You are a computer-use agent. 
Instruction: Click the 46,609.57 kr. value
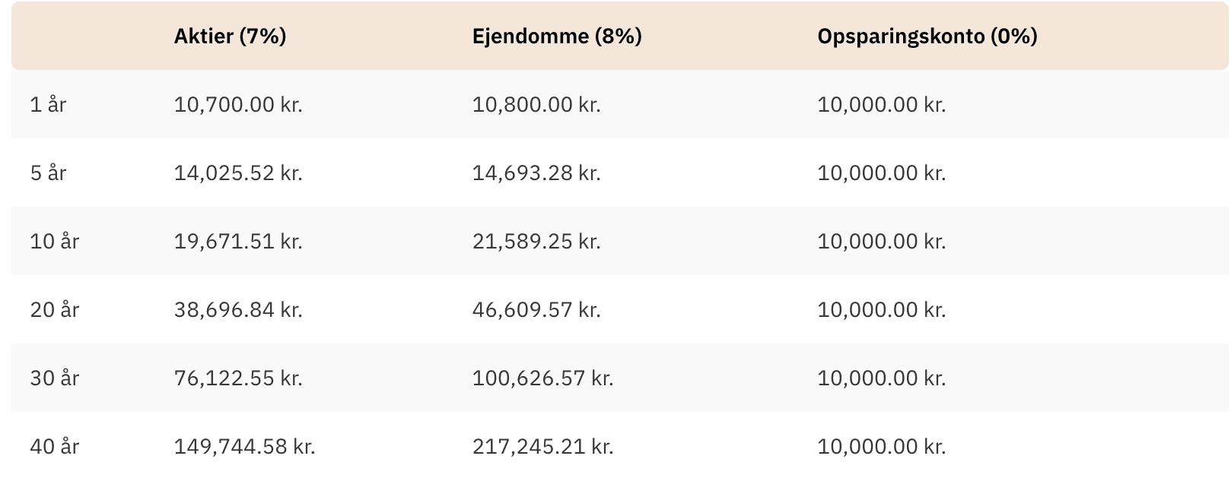(536, 310)
